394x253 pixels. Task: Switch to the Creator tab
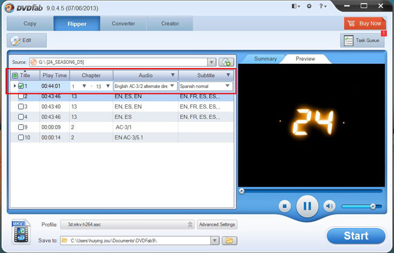(x=170, y=24)
